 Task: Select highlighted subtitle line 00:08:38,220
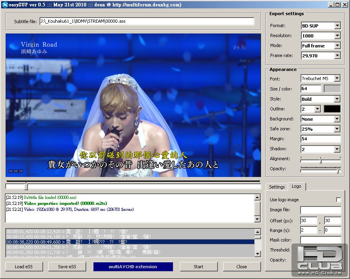[130, 242]
